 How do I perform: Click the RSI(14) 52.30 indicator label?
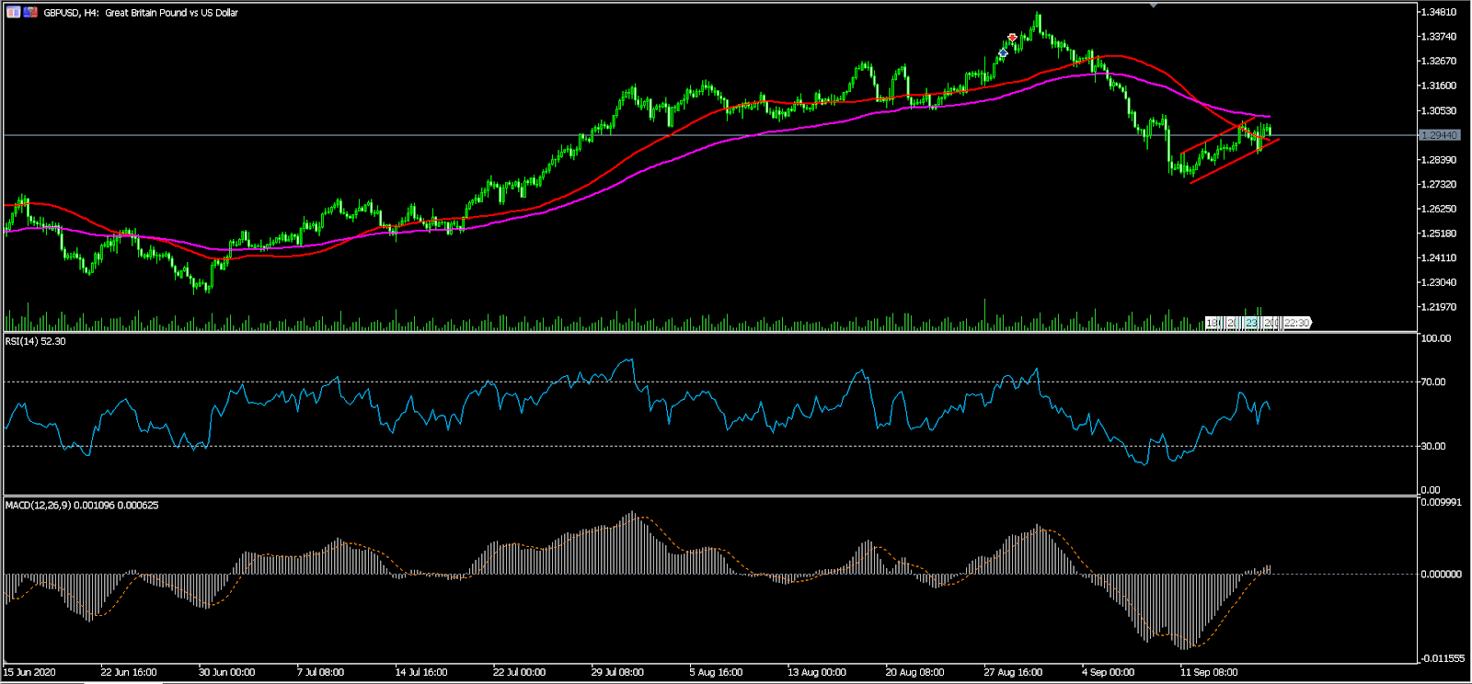[x=36, y=341]
